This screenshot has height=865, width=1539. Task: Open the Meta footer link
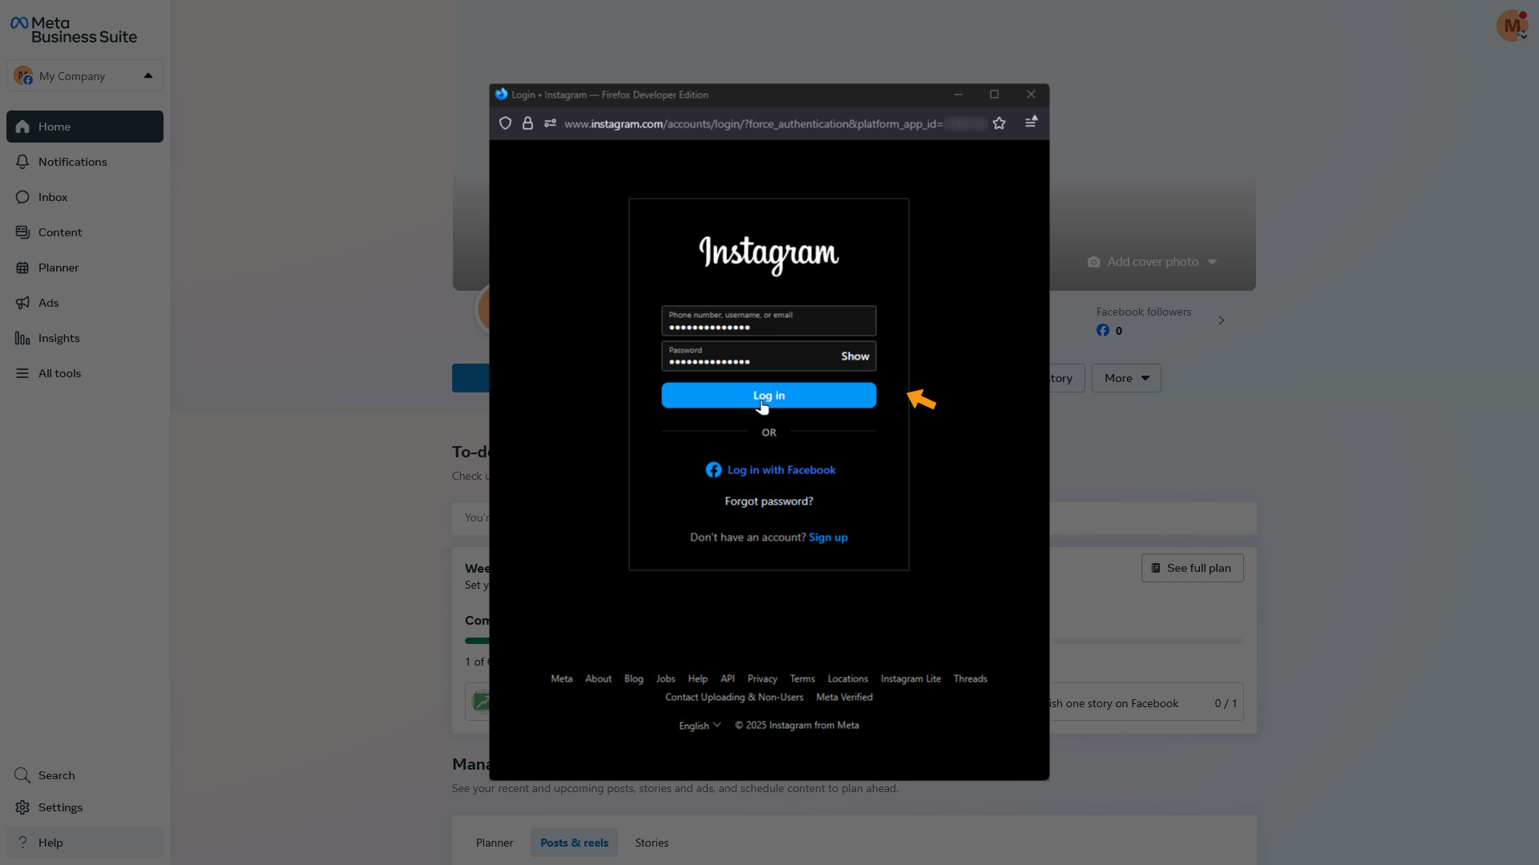[562, 678]
